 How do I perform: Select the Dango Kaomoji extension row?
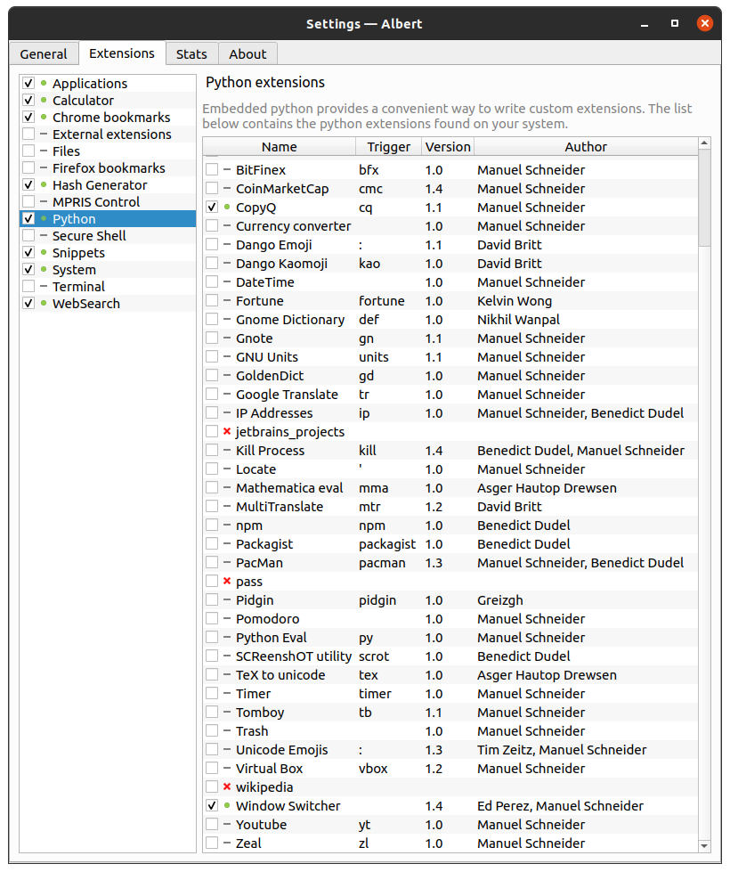(450, 264)
